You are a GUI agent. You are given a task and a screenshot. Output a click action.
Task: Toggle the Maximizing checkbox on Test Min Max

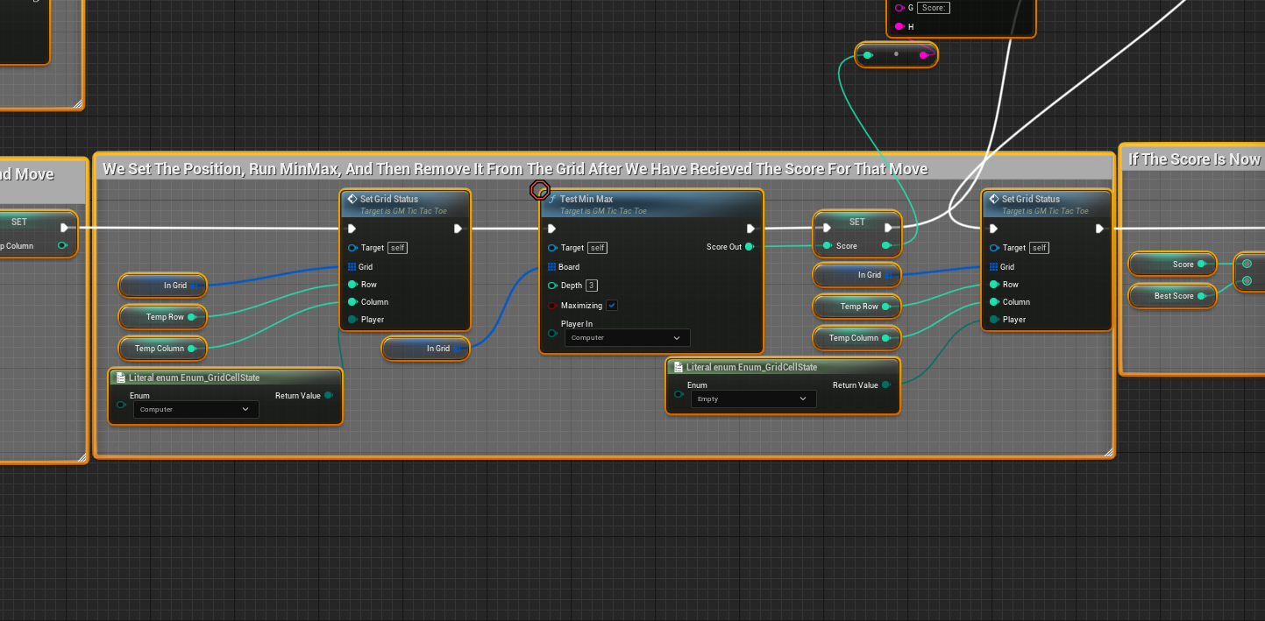pos(611,305)
